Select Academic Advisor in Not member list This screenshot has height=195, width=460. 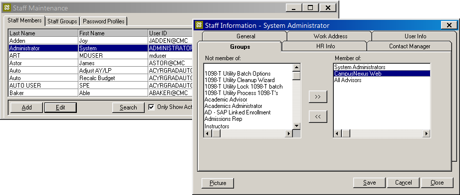(226, 99)
